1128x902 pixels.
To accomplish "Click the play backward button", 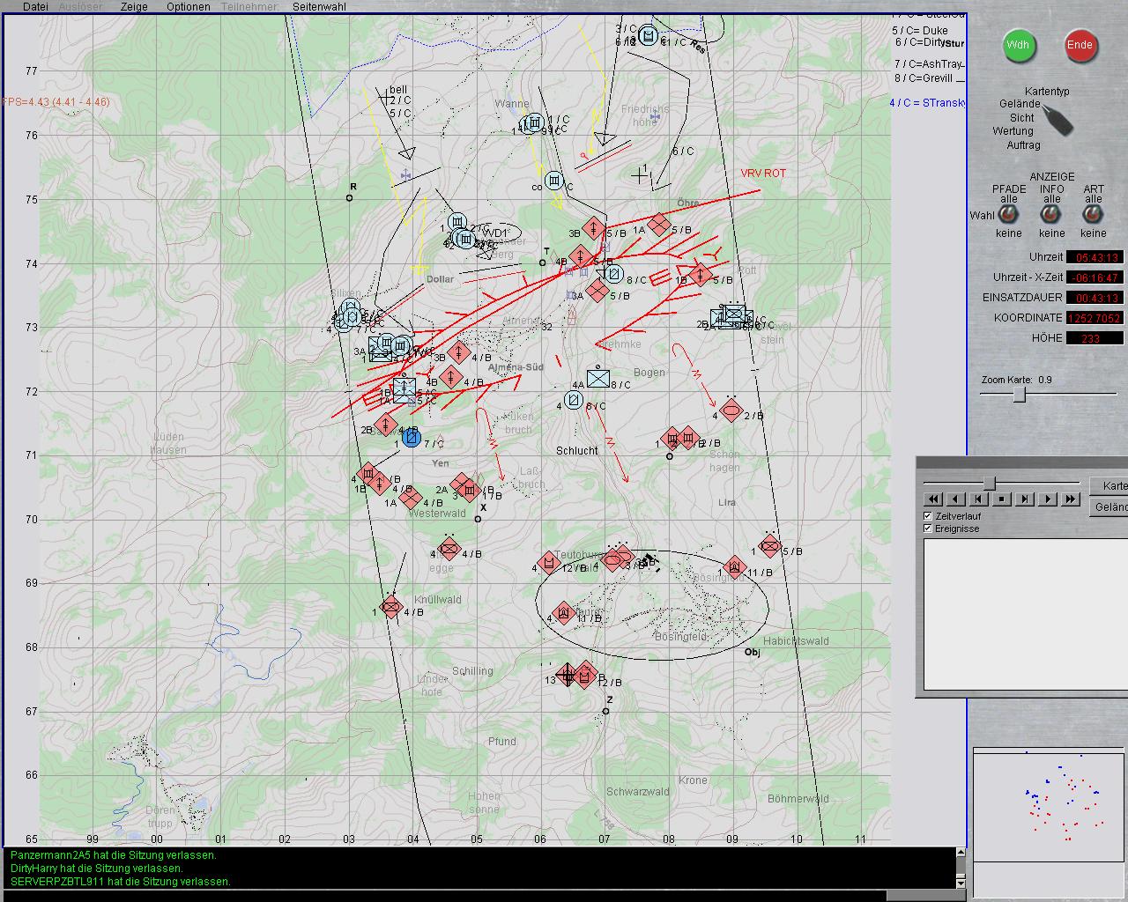I will tap(955, 499).
